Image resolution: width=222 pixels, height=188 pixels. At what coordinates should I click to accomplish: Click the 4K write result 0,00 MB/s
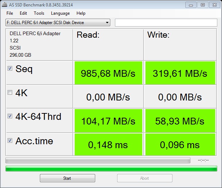click(180, 97)
